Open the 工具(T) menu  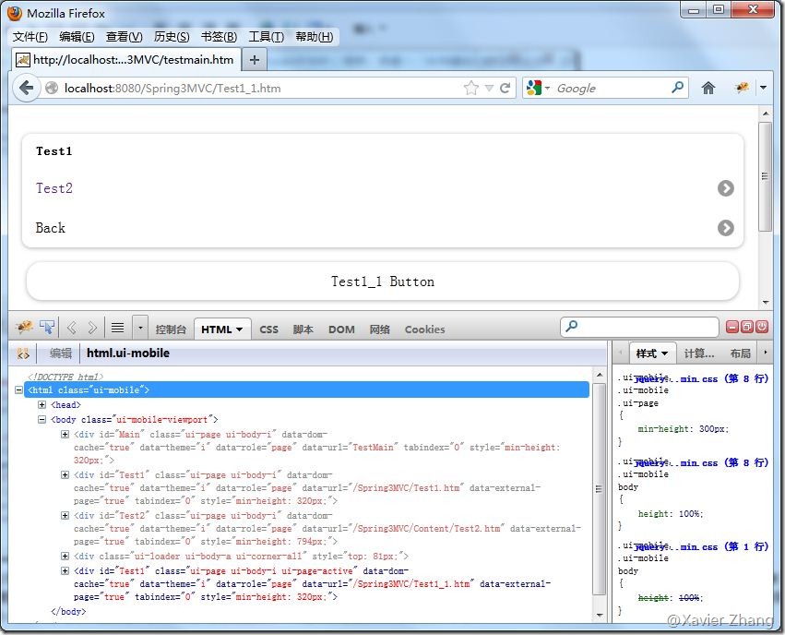pos(266,37)
